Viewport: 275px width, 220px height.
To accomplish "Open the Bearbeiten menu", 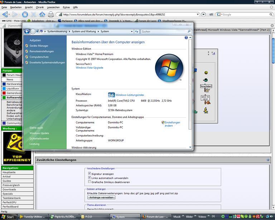I will (x=16, y=8).
